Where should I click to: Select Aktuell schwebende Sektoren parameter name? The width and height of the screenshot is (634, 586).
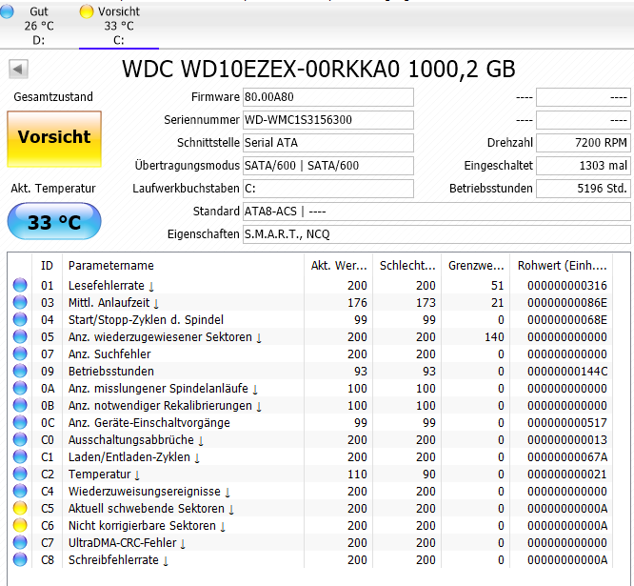tap(147, 508)
